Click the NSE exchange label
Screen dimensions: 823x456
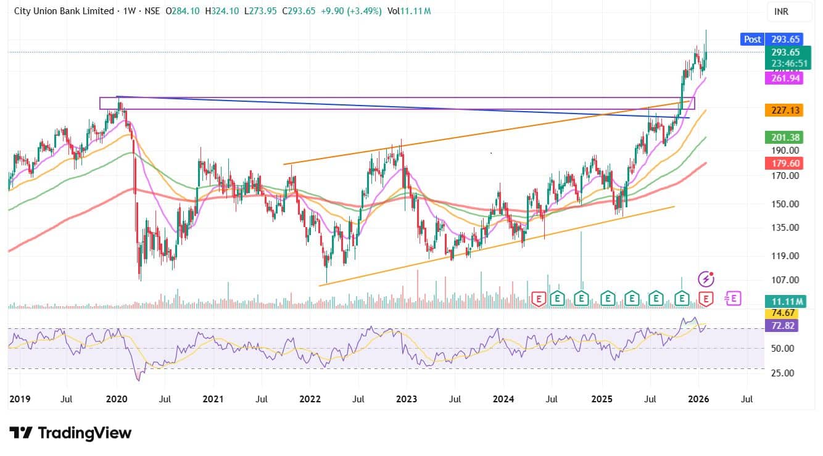(152, 11)
